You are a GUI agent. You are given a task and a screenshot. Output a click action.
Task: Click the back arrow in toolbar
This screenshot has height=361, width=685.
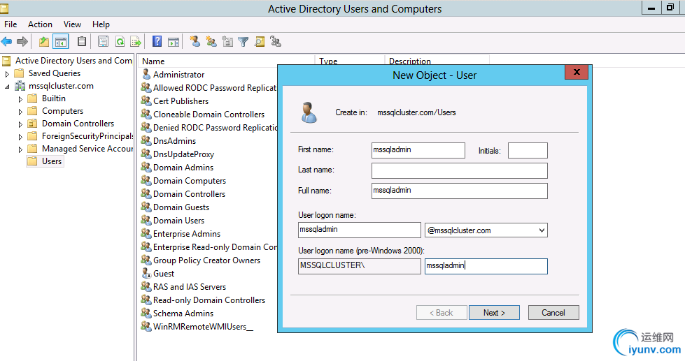point(7,42)
